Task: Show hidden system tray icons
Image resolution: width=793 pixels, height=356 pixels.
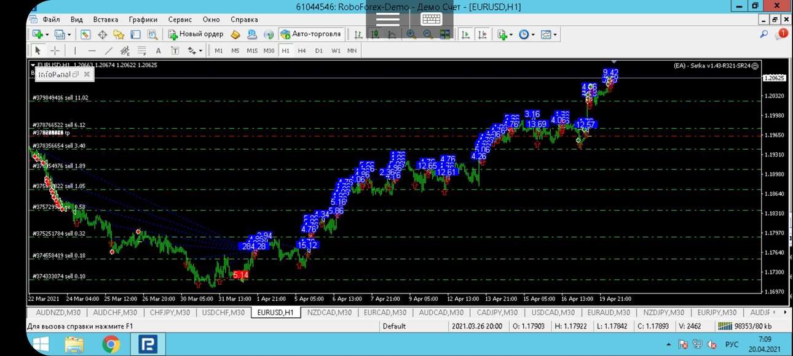Action: [x=669, y=344]
